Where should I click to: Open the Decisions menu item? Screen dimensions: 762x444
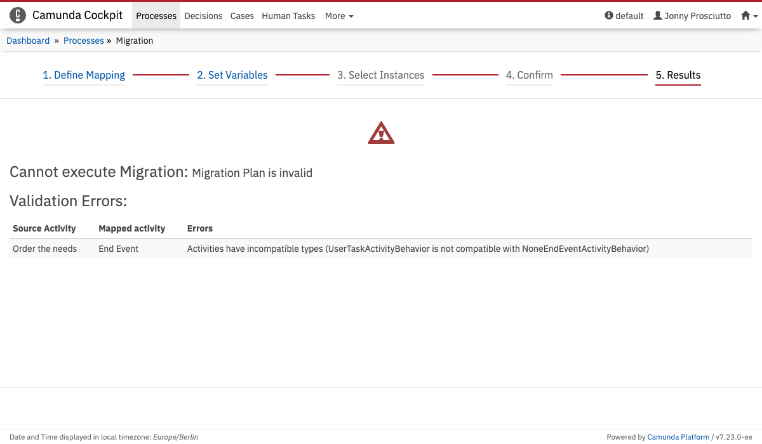coord(203,16)
